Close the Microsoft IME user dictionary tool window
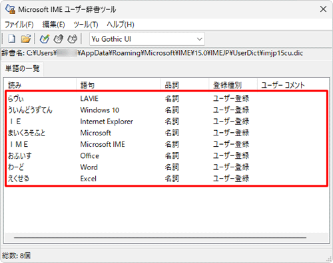This screenshot has width=333, height=263. tap(323, 9)
